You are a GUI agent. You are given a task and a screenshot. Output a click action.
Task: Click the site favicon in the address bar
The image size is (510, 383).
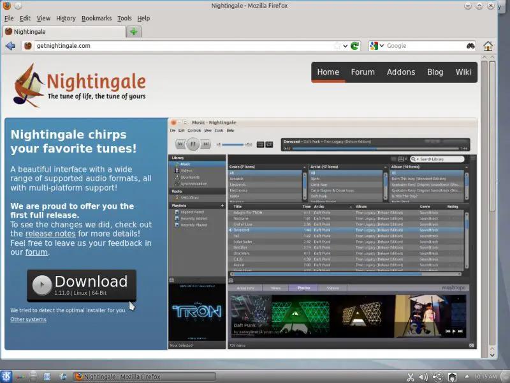(28, 46)
